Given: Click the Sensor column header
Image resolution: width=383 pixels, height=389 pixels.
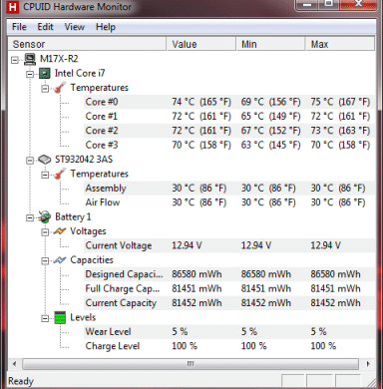Looking at the screenshot, I should (87, 44).
